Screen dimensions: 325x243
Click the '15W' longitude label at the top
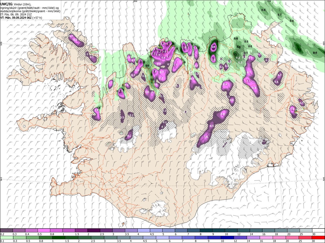pos(269,1)
